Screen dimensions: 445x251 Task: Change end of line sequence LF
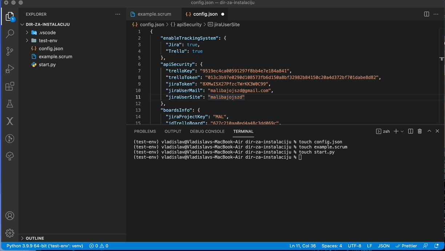[369, 246]
